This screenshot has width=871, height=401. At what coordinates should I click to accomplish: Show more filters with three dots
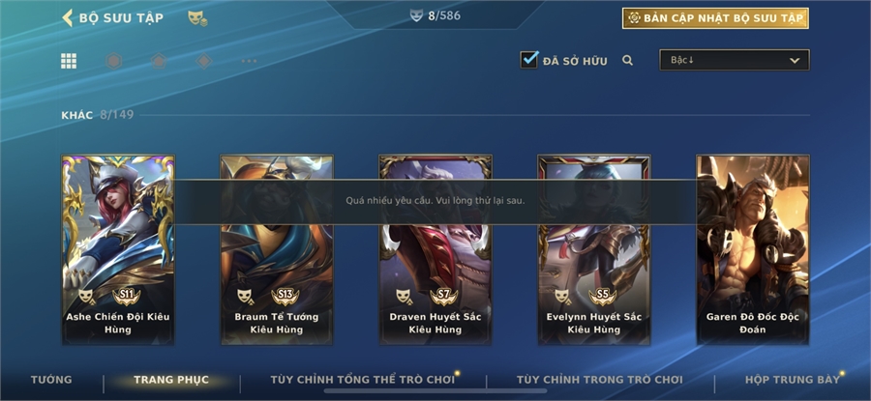pos(249,61)
